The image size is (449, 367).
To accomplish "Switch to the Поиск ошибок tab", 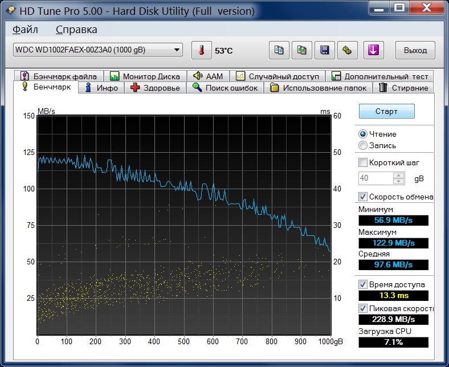I will (225, 88).
